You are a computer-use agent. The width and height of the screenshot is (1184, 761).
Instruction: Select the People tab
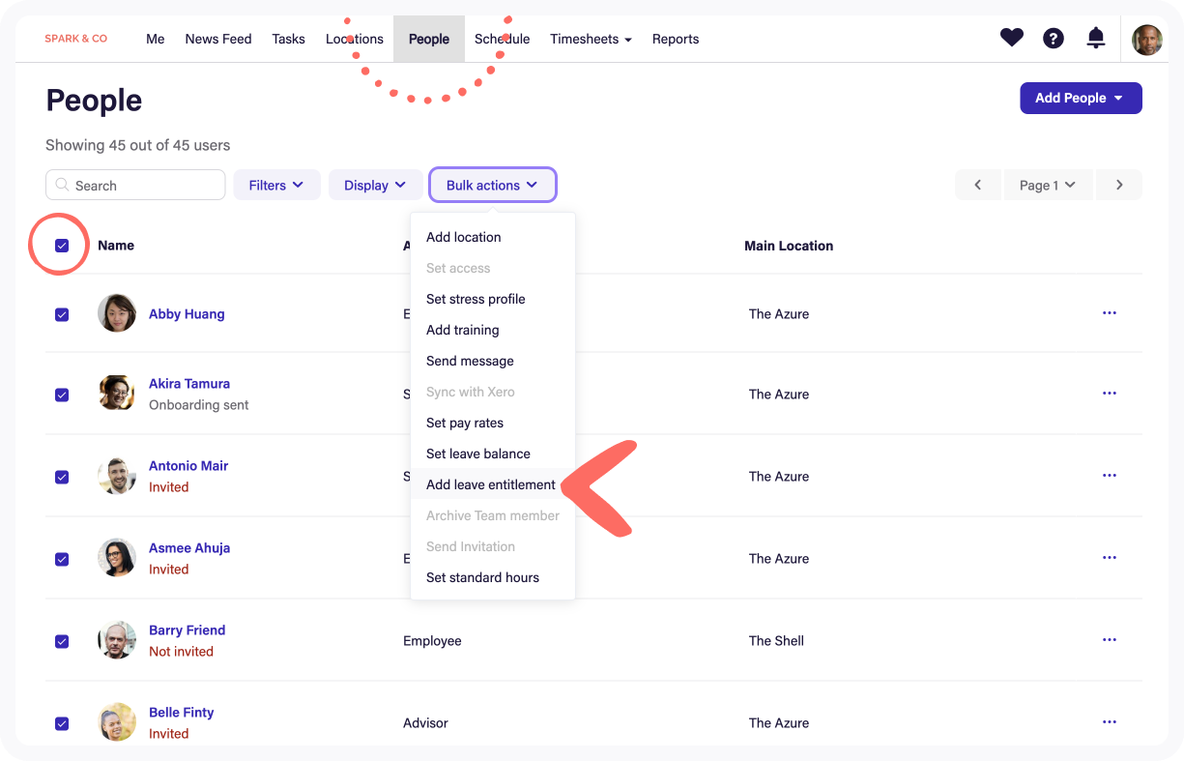click(429, 39)
